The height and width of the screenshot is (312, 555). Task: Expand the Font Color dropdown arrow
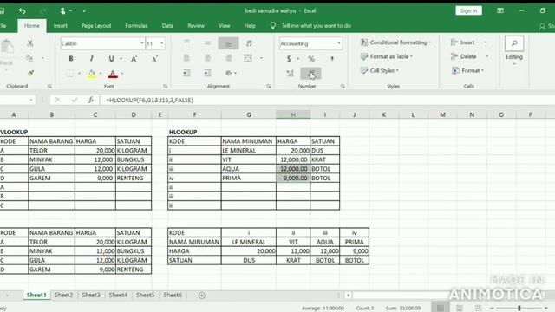point(122,73)
